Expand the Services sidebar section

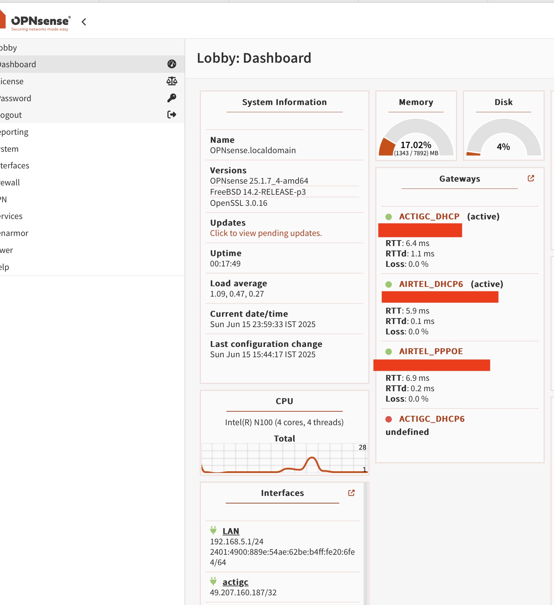[92, 216]
